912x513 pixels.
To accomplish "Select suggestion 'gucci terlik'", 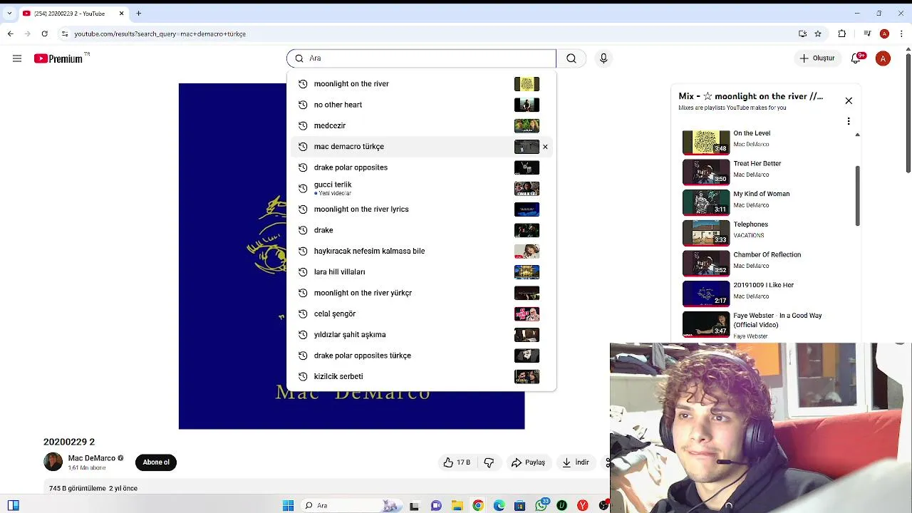I will point(421,188).
